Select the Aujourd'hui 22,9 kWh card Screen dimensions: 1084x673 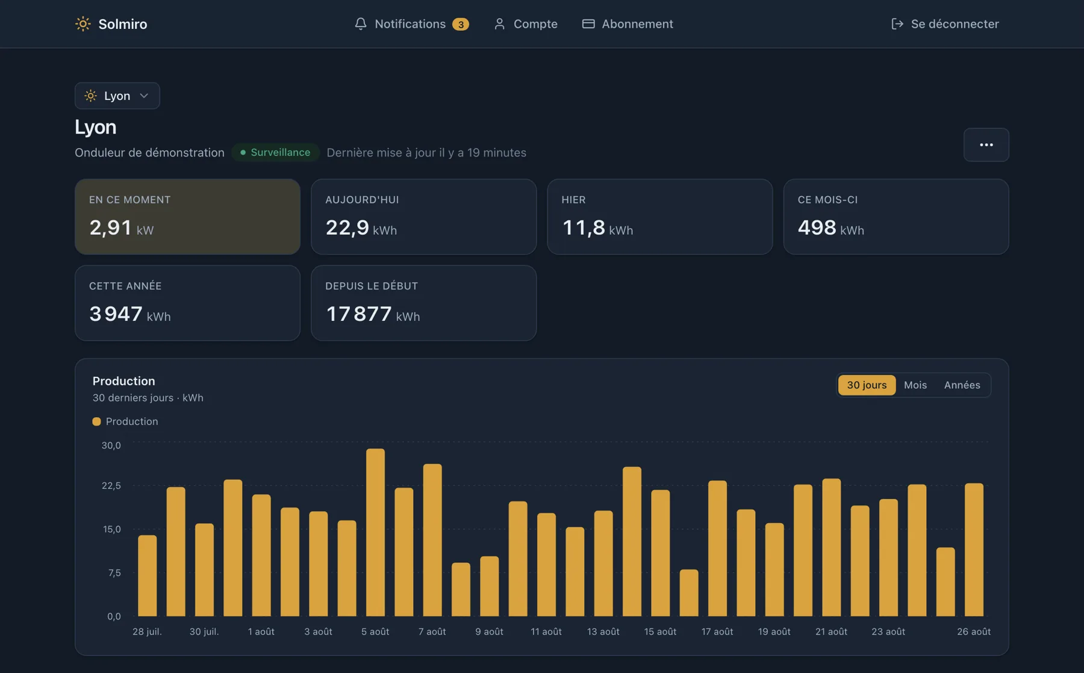[x=423, y=217]
